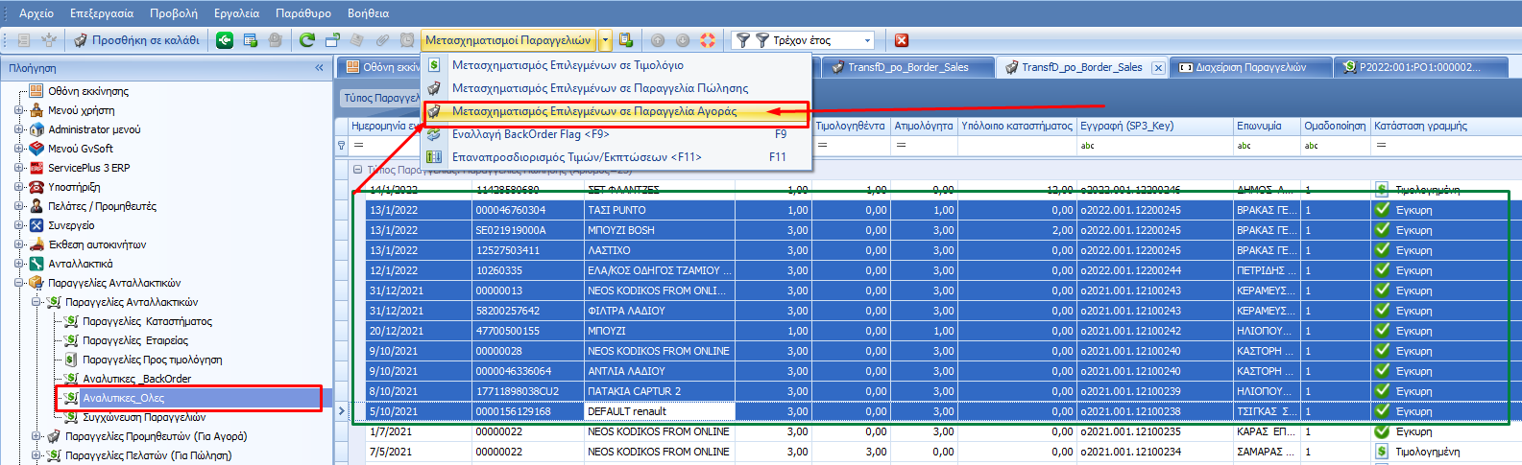Close the active TransfD_po_Border_Sales tab
This screenshot has height=465, width=1522.
pyautogui.click(x=1158, y=68)
